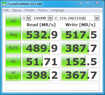Image resolution: width=105 pixels, height=95 pixels.
Task: Open the Tematy menu
Action: point(29,10)
